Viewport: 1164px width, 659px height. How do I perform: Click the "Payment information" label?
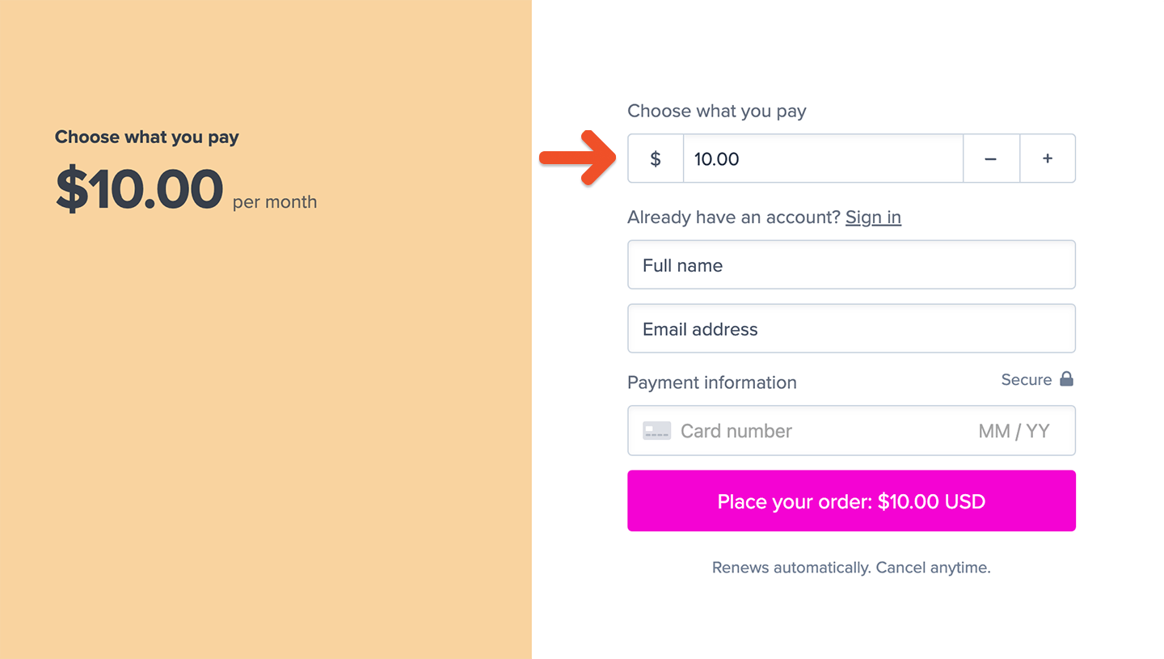click(x=712, y=382)
